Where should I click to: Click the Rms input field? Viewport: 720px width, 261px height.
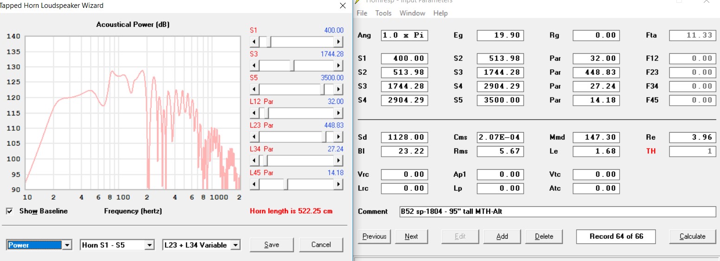[x=500, y=151]
